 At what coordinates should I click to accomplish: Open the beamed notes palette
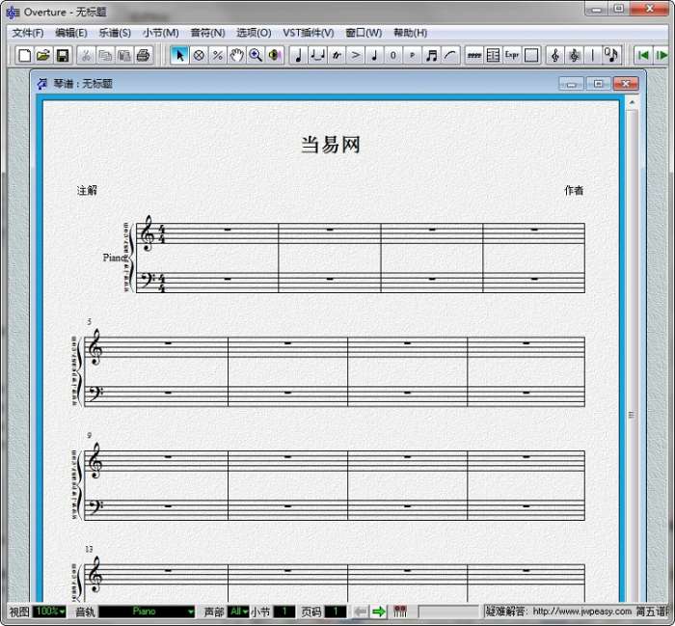pyautogui.click(x=431, y=56)
